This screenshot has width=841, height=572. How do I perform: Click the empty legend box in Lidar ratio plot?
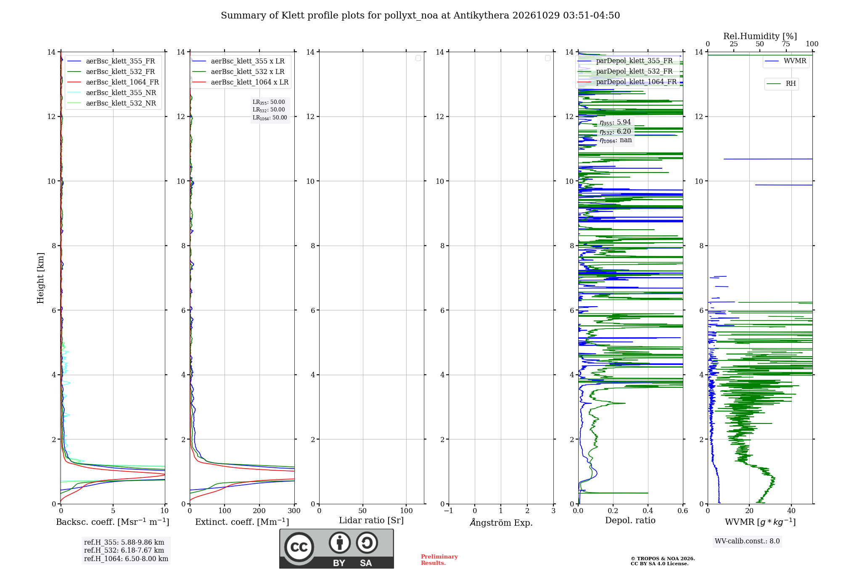coord(418,58)
